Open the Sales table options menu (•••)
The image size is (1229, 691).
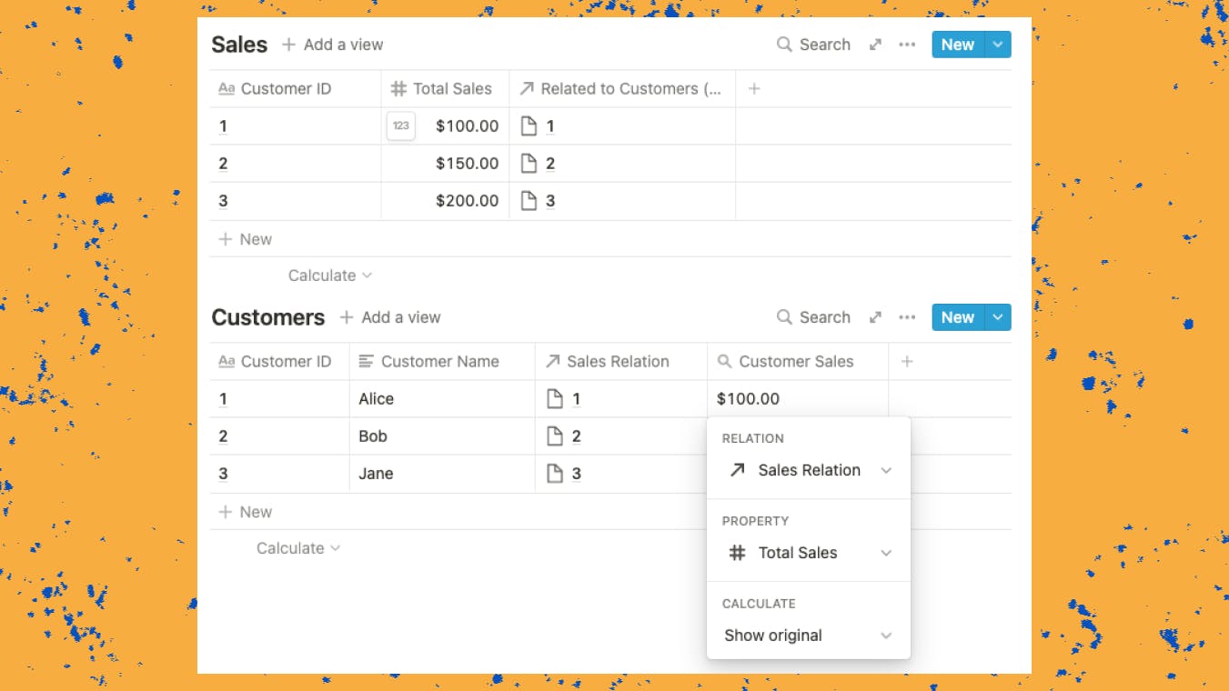click(x=907, y=44)
